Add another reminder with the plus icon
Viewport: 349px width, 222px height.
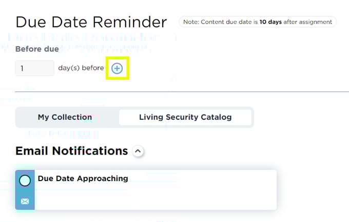pyautogui.click(x=117, y=69)
